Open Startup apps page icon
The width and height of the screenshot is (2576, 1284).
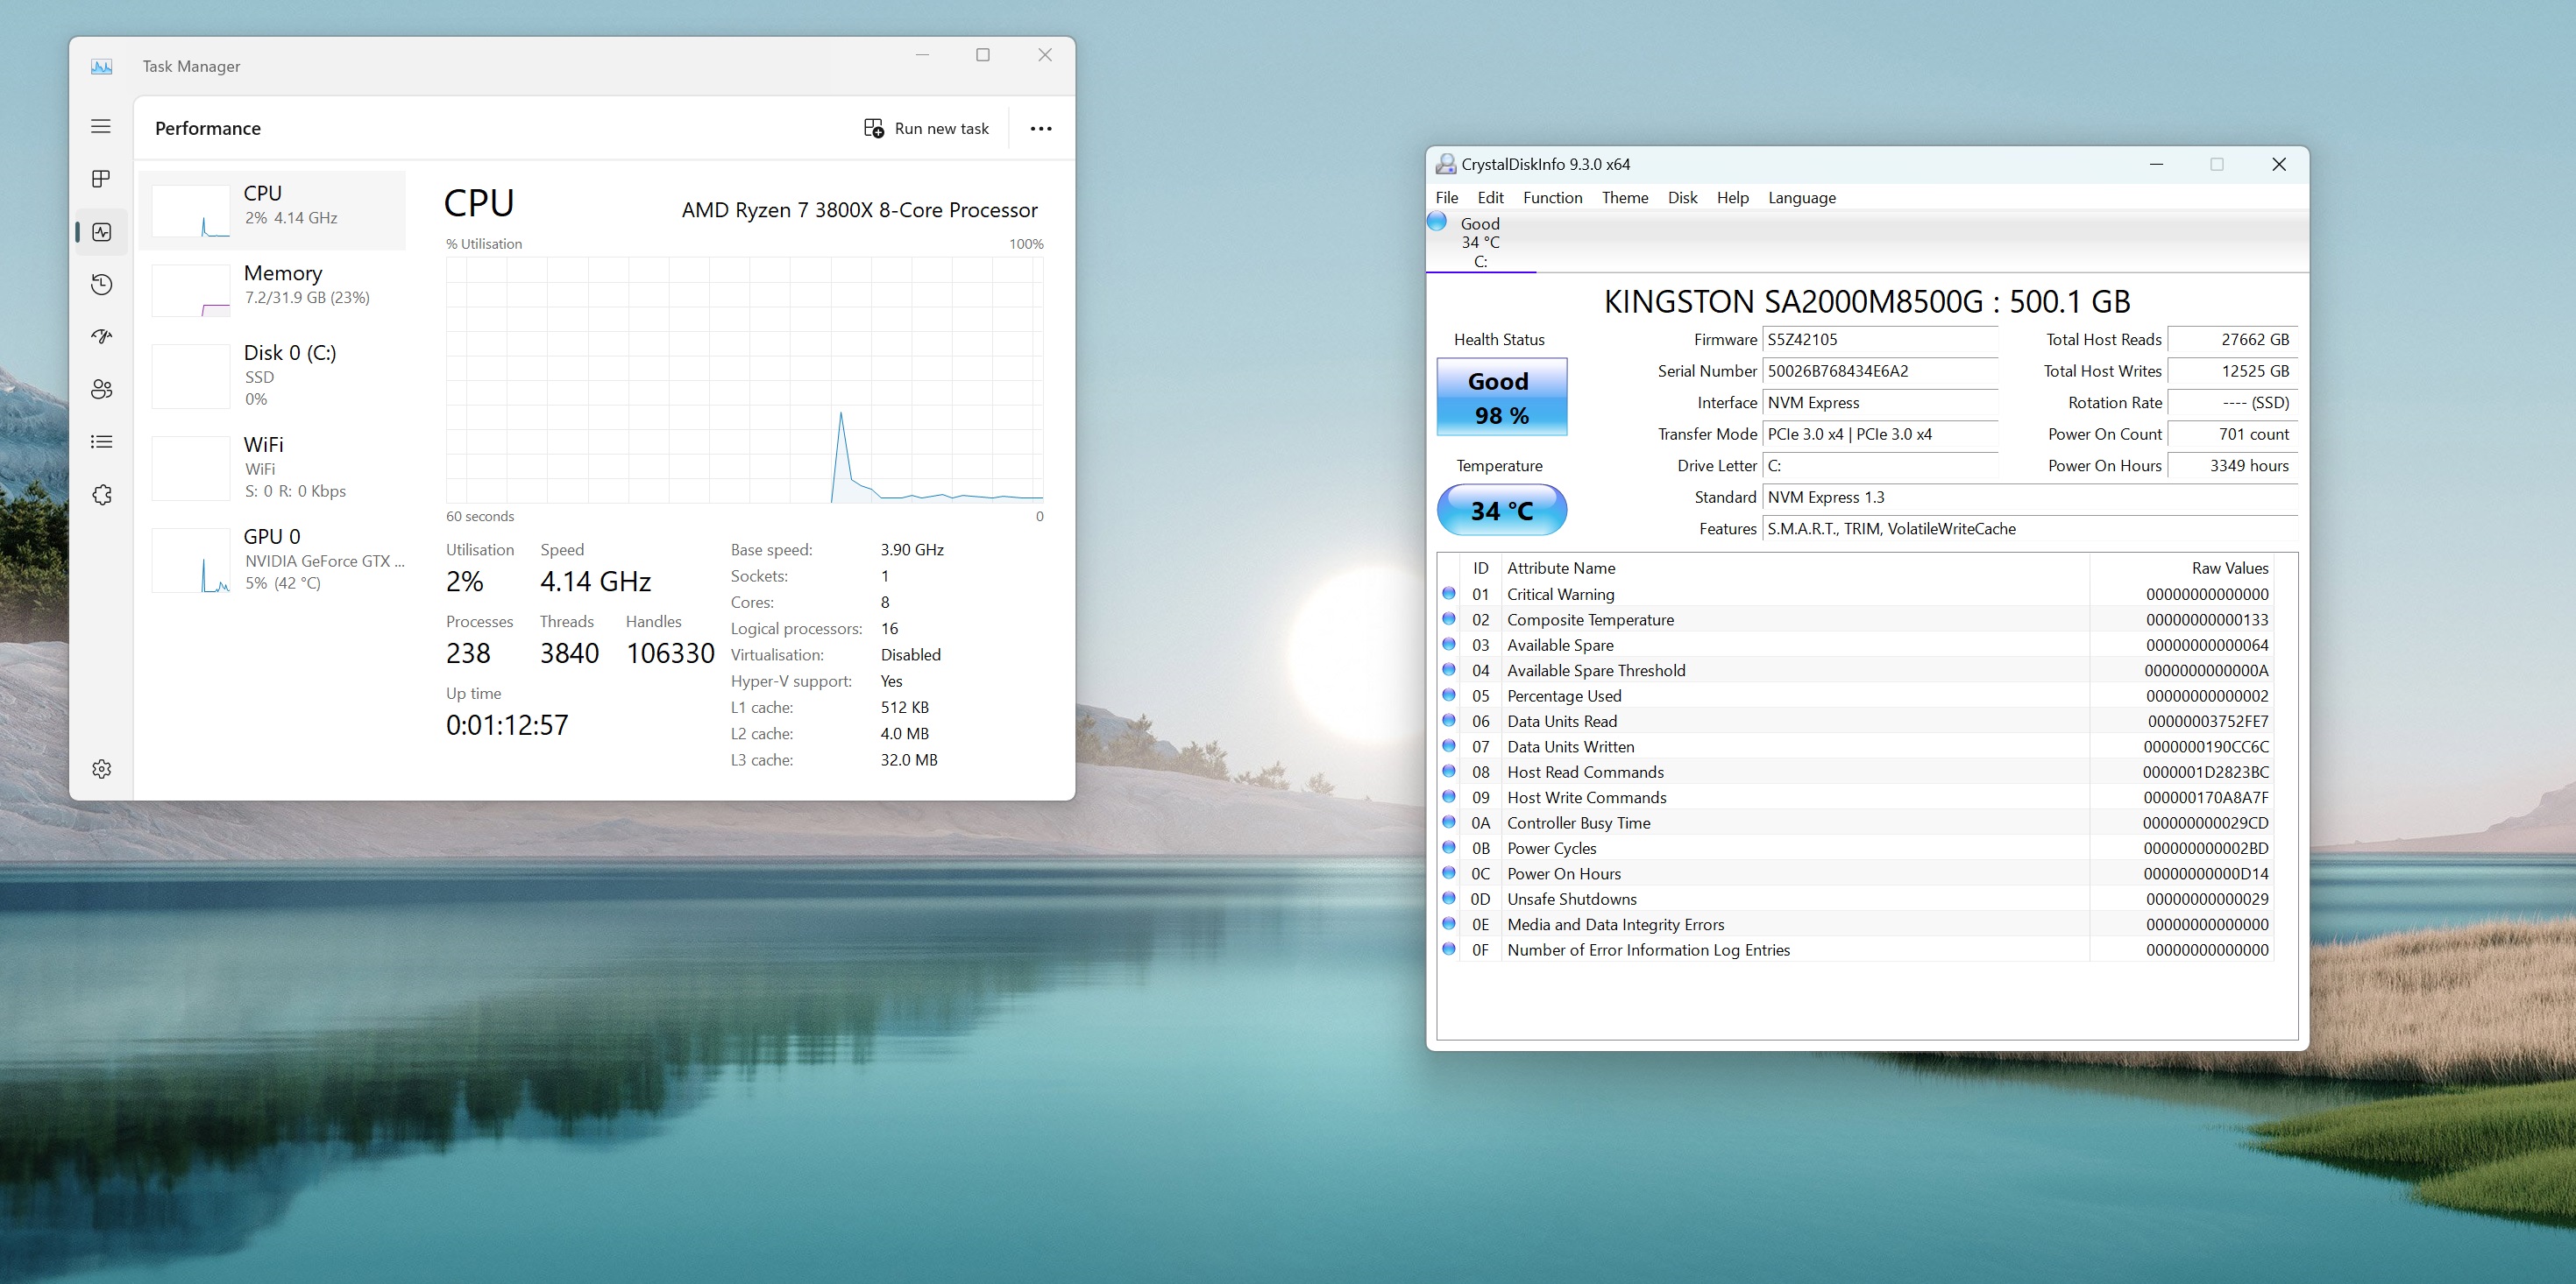[x=101, y=336]
